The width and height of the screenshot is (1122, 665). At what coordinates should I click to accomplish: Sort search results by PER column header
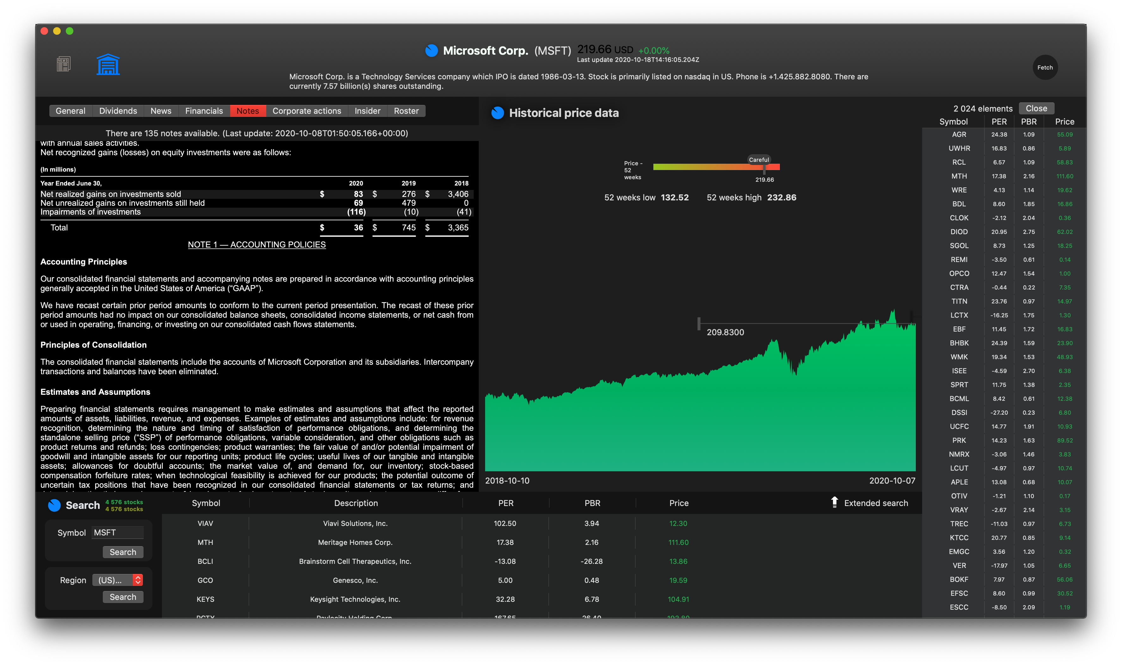[506, 503]
